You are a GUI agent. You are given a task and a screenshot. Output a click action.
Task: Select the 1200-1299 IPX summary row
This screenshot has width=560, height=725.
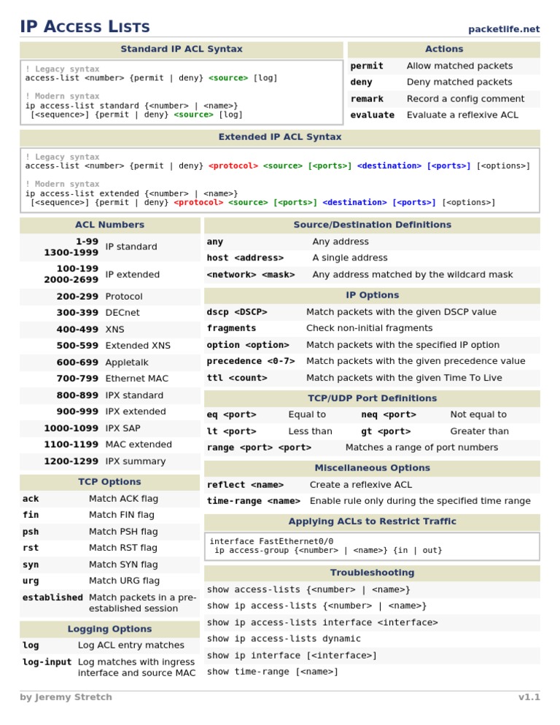109,461
